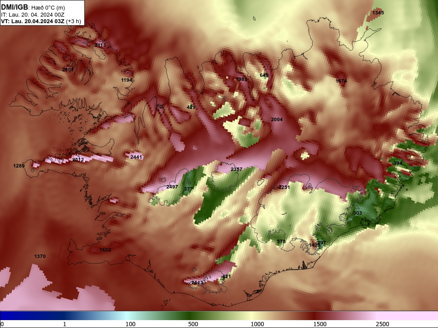Select the 578 label in the south
Viewport: 438px width, 328px height.
pos(281,241)
